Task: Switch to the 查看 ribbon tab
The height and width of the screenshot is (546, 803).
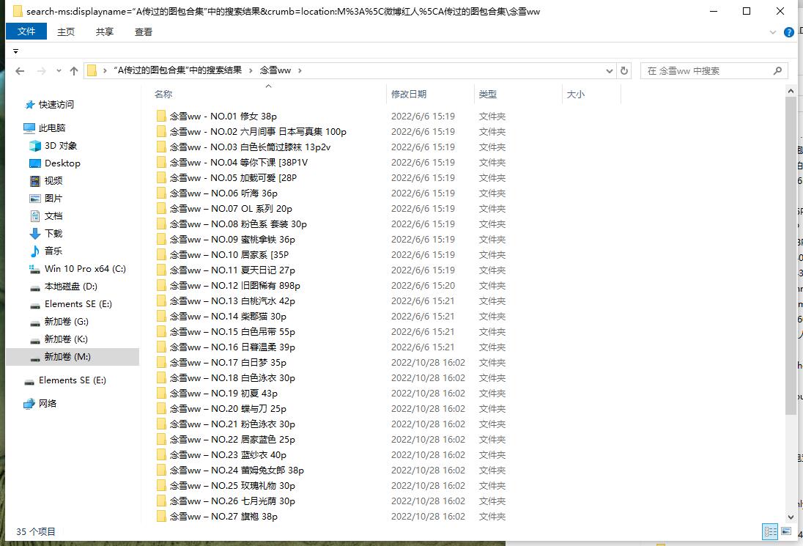Action: [x=144, y=32]
